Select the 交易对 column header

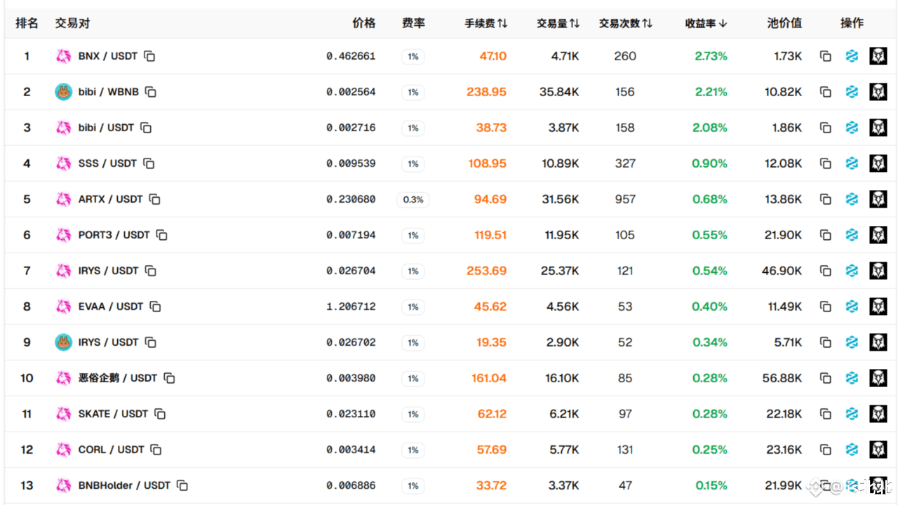coord(72,23)
